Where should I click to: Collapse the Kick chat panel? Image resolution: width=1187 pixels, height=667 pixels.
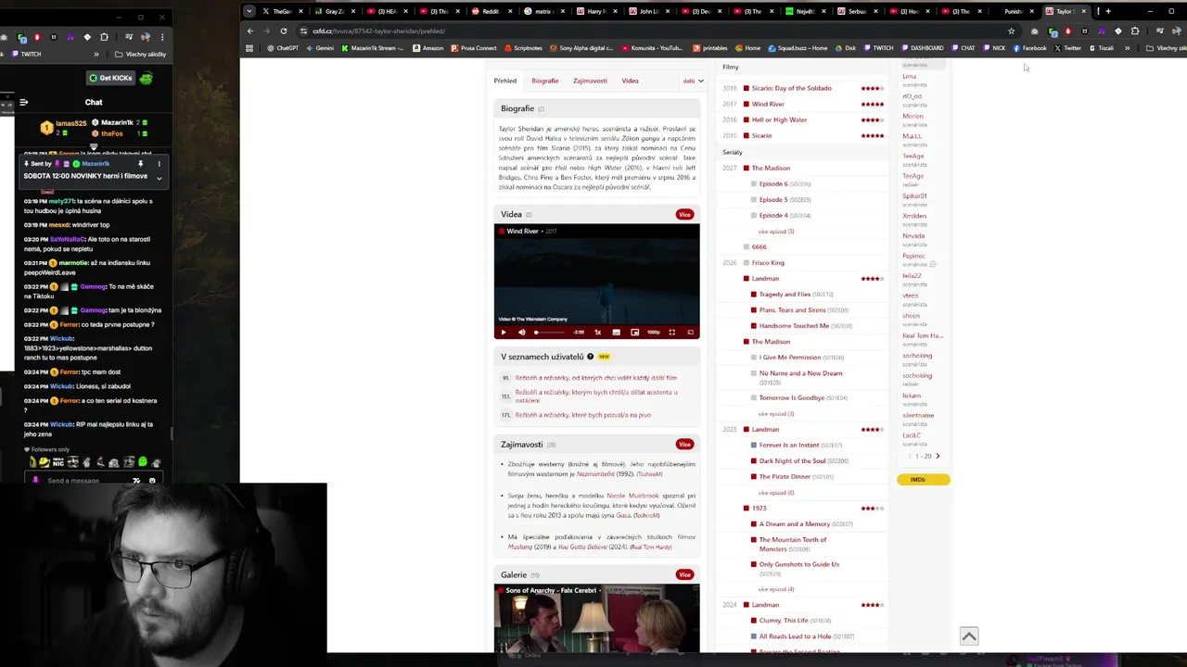tap(23, 103)
